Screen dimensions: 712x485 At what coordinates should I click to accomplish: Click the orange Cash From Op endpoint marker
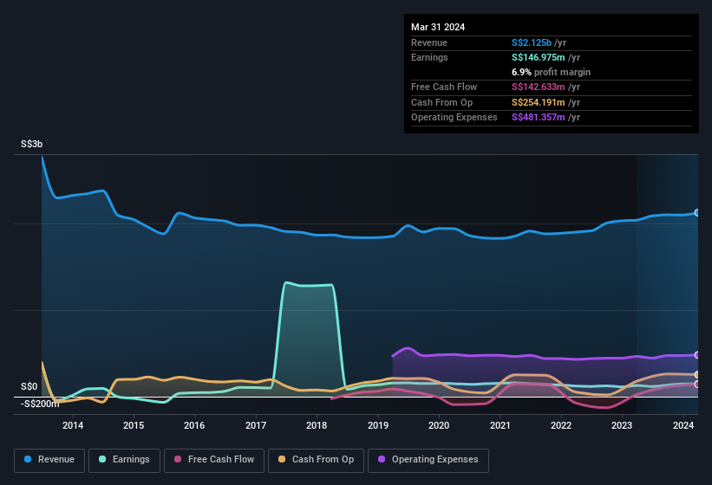[x=697, y=374]
